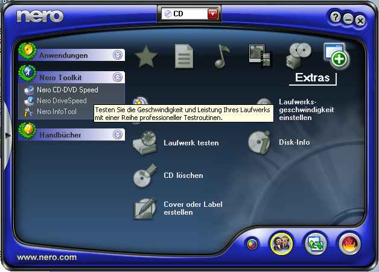Open the CD disc type dropdown arrow
This screenshot has height=272, width=379.
pyautogui.click(x=212, y=14)
